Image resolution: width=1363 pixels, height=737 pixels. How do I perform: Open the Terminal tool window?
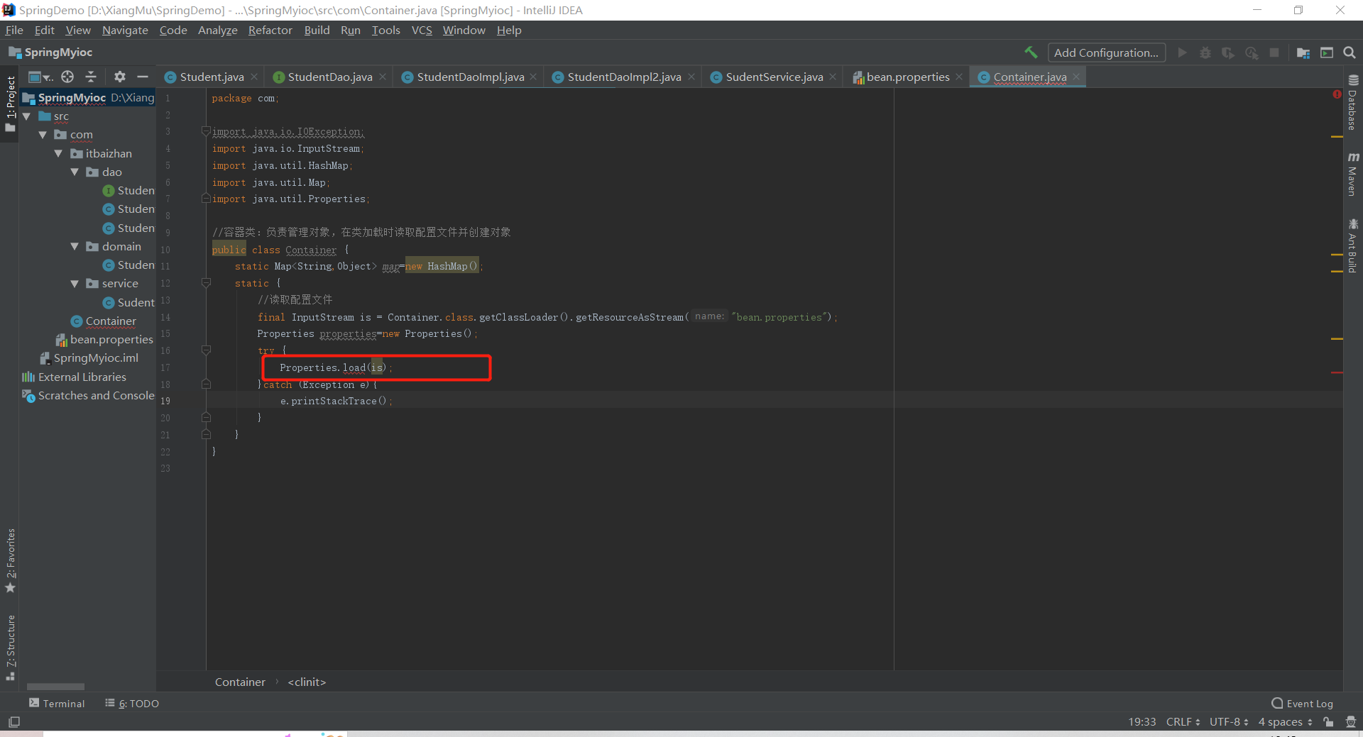[x=57, y=703]
